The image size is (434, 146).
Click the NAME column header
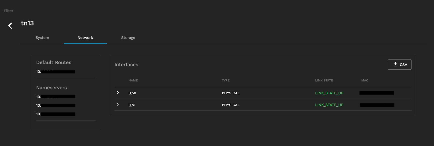pyautogui.click(x=133, y=80)
